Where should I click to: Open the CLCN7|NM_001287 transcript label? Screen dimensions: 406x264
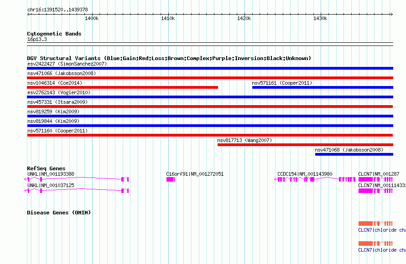point(379,174)
